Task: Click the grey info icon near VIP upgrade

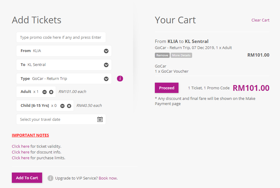Action: (50, 178)
